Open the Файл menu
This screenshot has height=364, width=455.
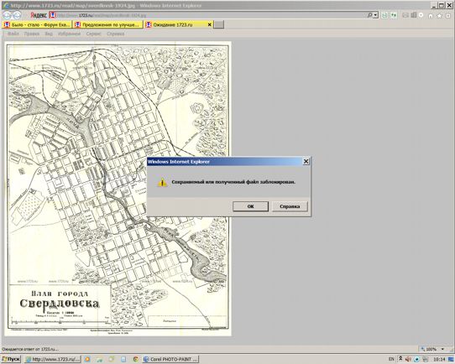13,34
